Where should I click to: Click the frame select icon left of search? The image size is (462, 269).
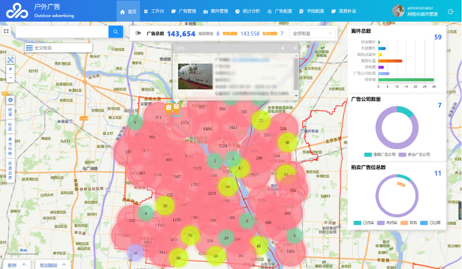[6, 31]
